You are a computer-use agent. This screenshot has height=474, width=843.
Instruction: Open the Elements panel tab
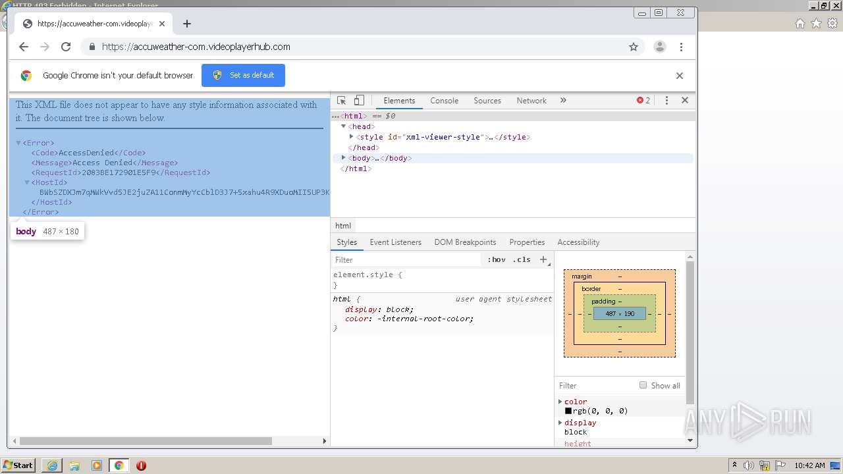tap(399, 101)
